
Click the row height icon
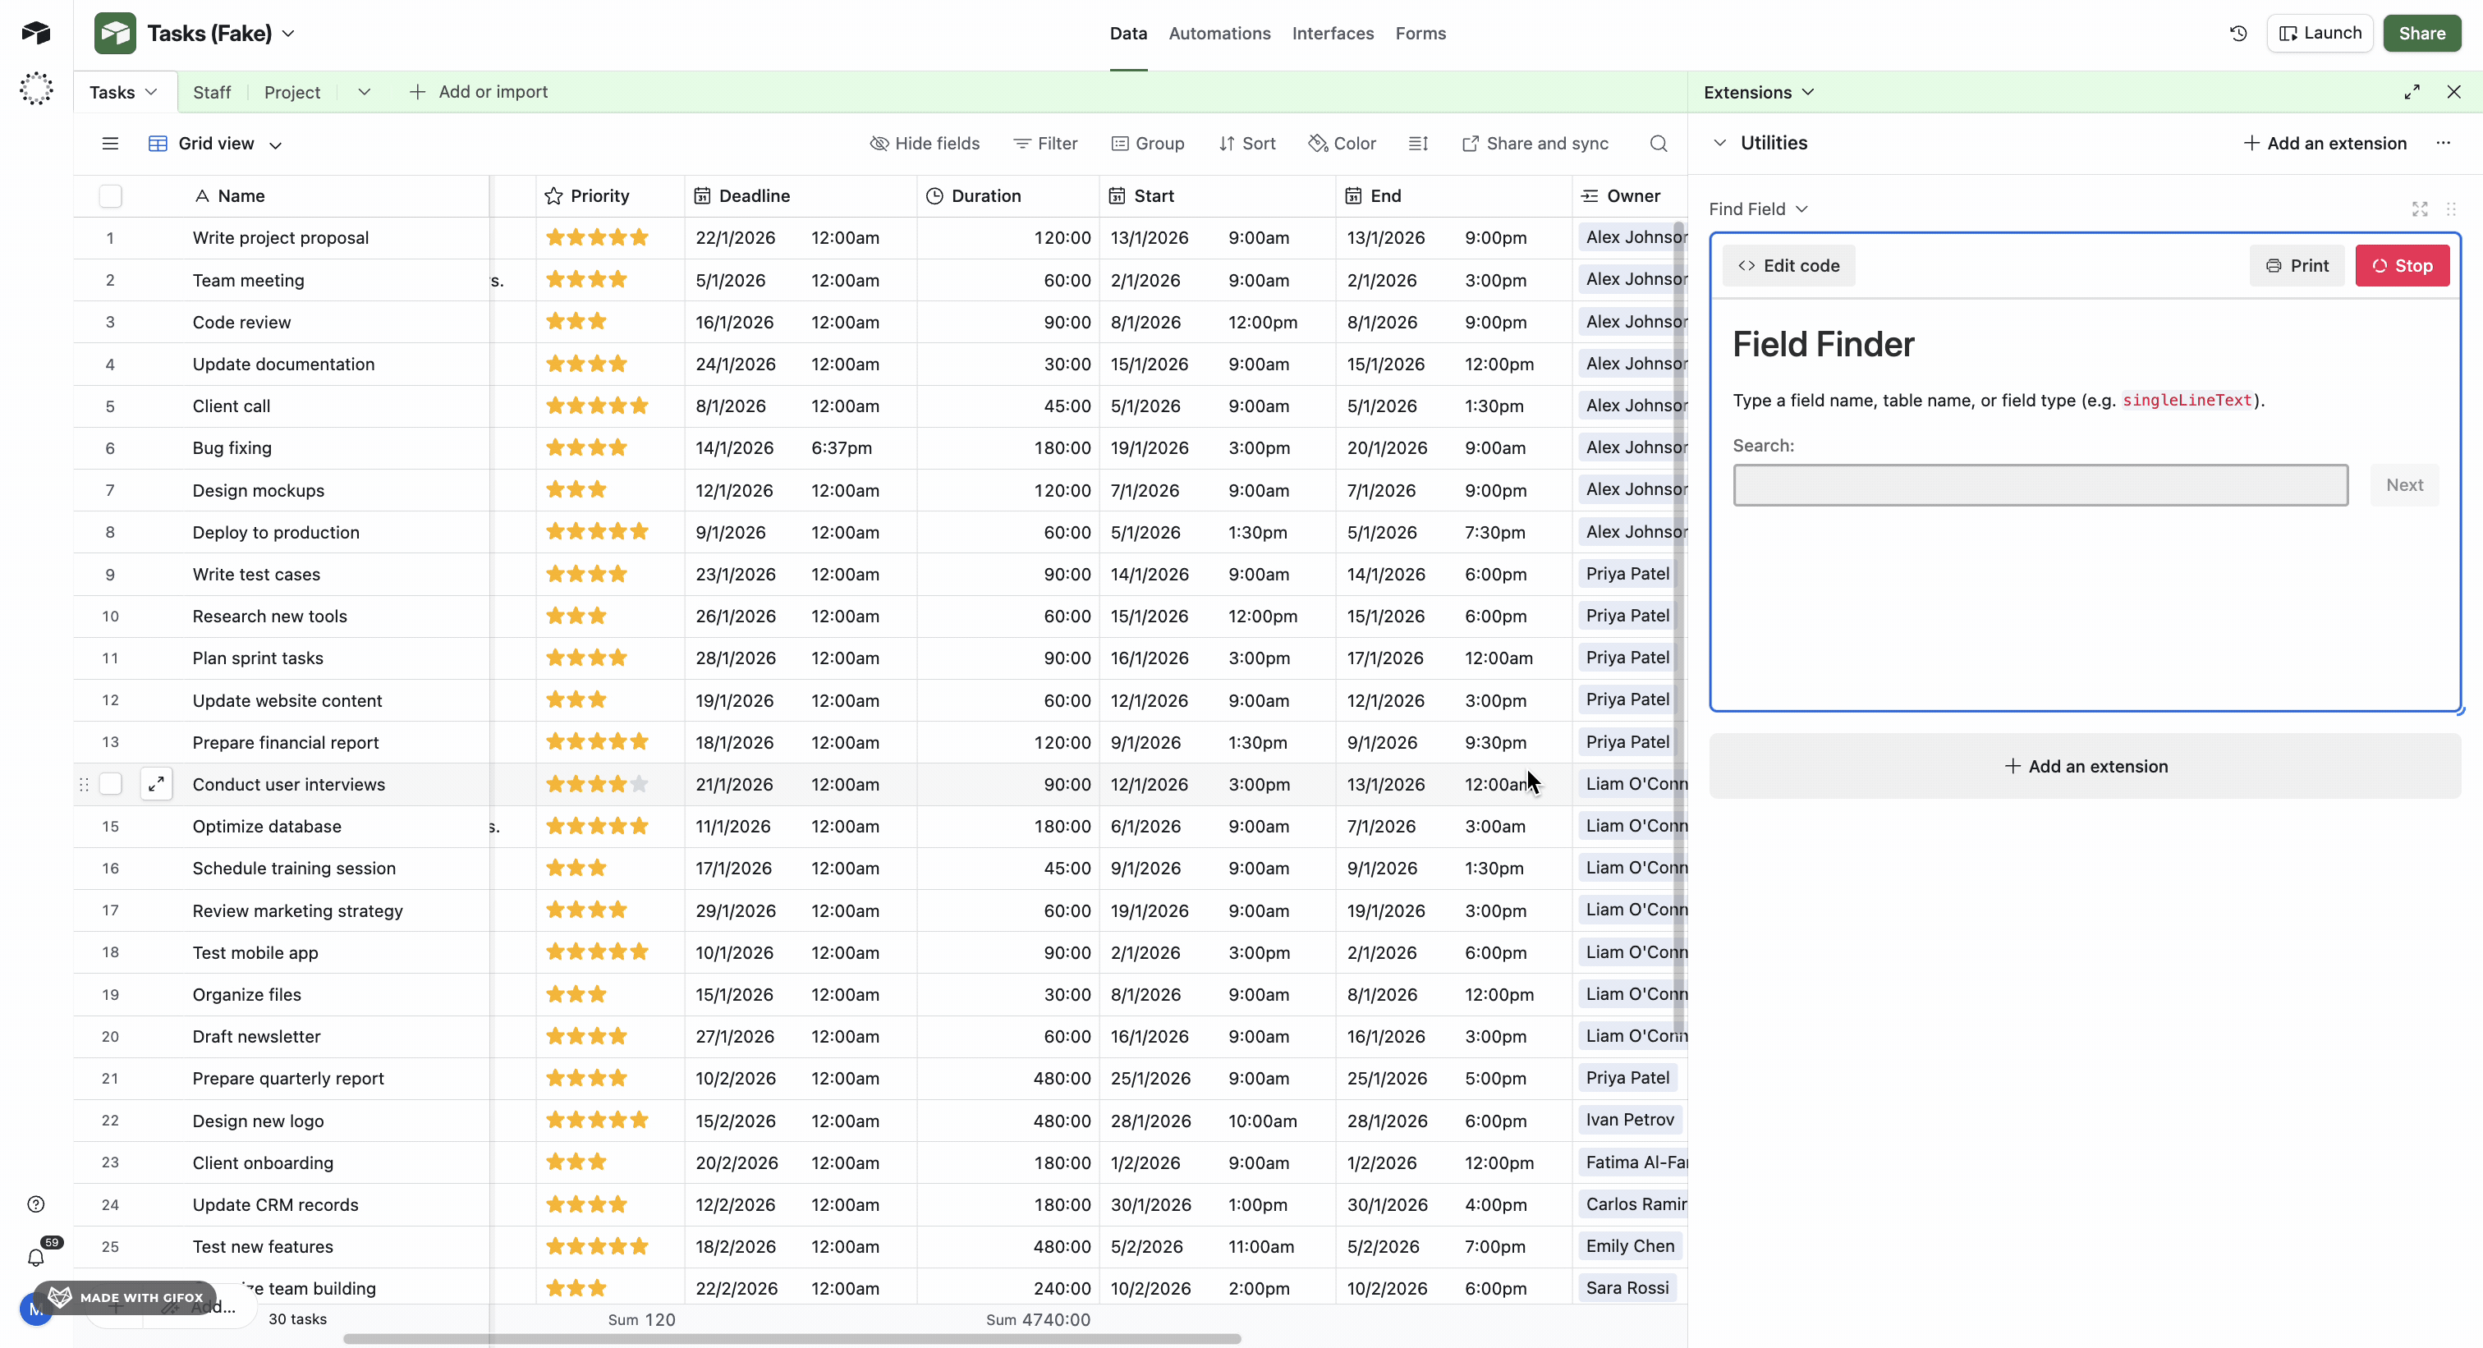(1417, 143)
